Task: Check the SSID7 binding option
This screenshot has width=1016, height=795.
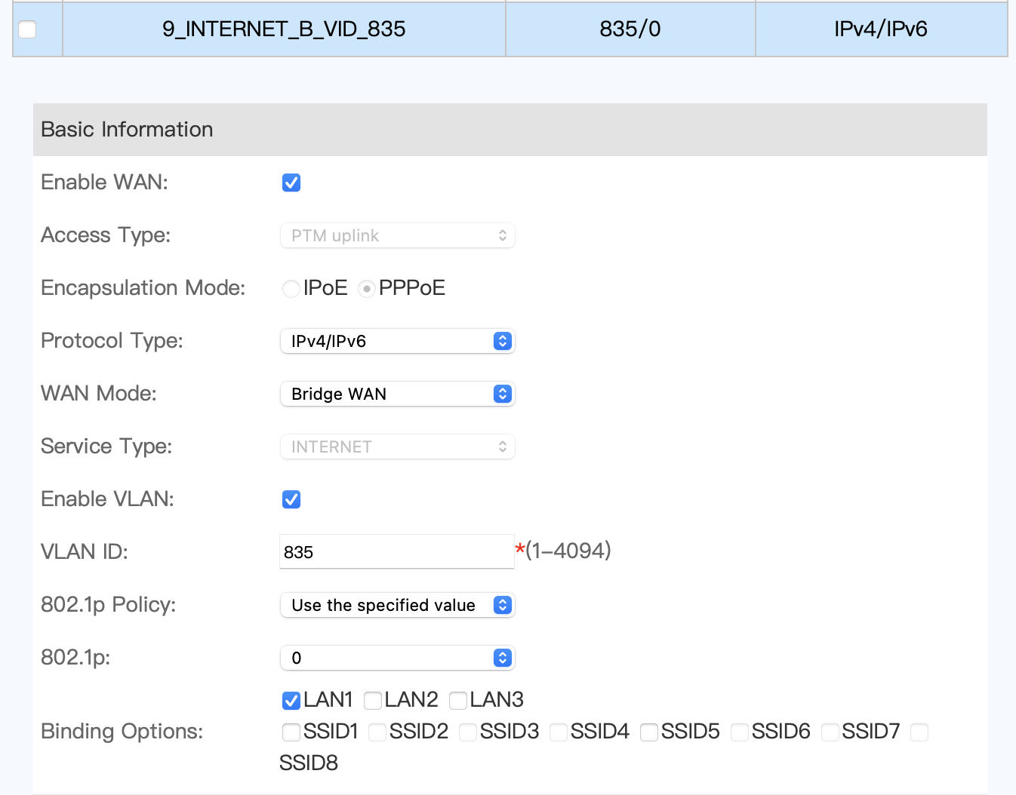Action: (830, 732)
